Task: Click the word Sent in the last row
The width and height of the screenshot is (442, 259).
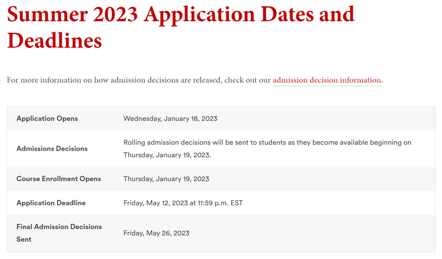Action: point(24,239)
